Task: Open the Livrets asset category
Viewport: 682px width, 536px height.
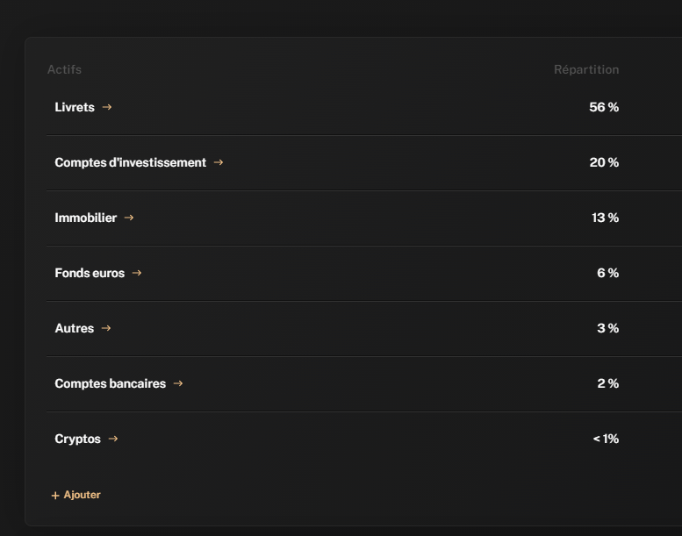Action: click(x=75, y=107)
